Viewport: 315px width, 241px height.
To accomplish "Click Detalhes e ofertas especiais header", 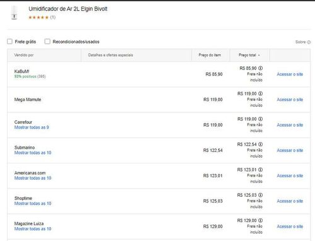I will [110, 55].
